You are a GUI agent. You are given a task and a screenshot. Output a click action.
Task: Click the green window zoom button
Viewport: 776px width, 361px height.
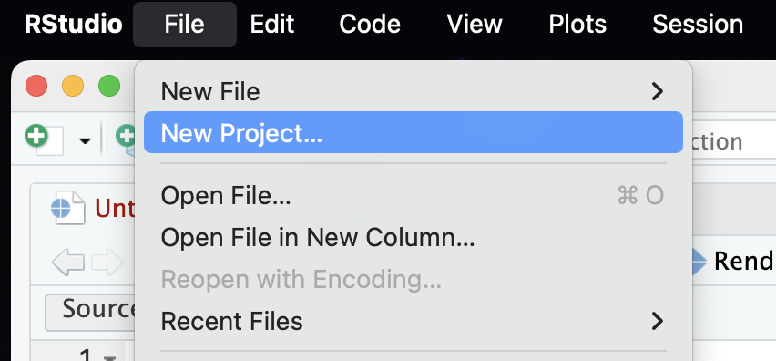pos(109,86)
